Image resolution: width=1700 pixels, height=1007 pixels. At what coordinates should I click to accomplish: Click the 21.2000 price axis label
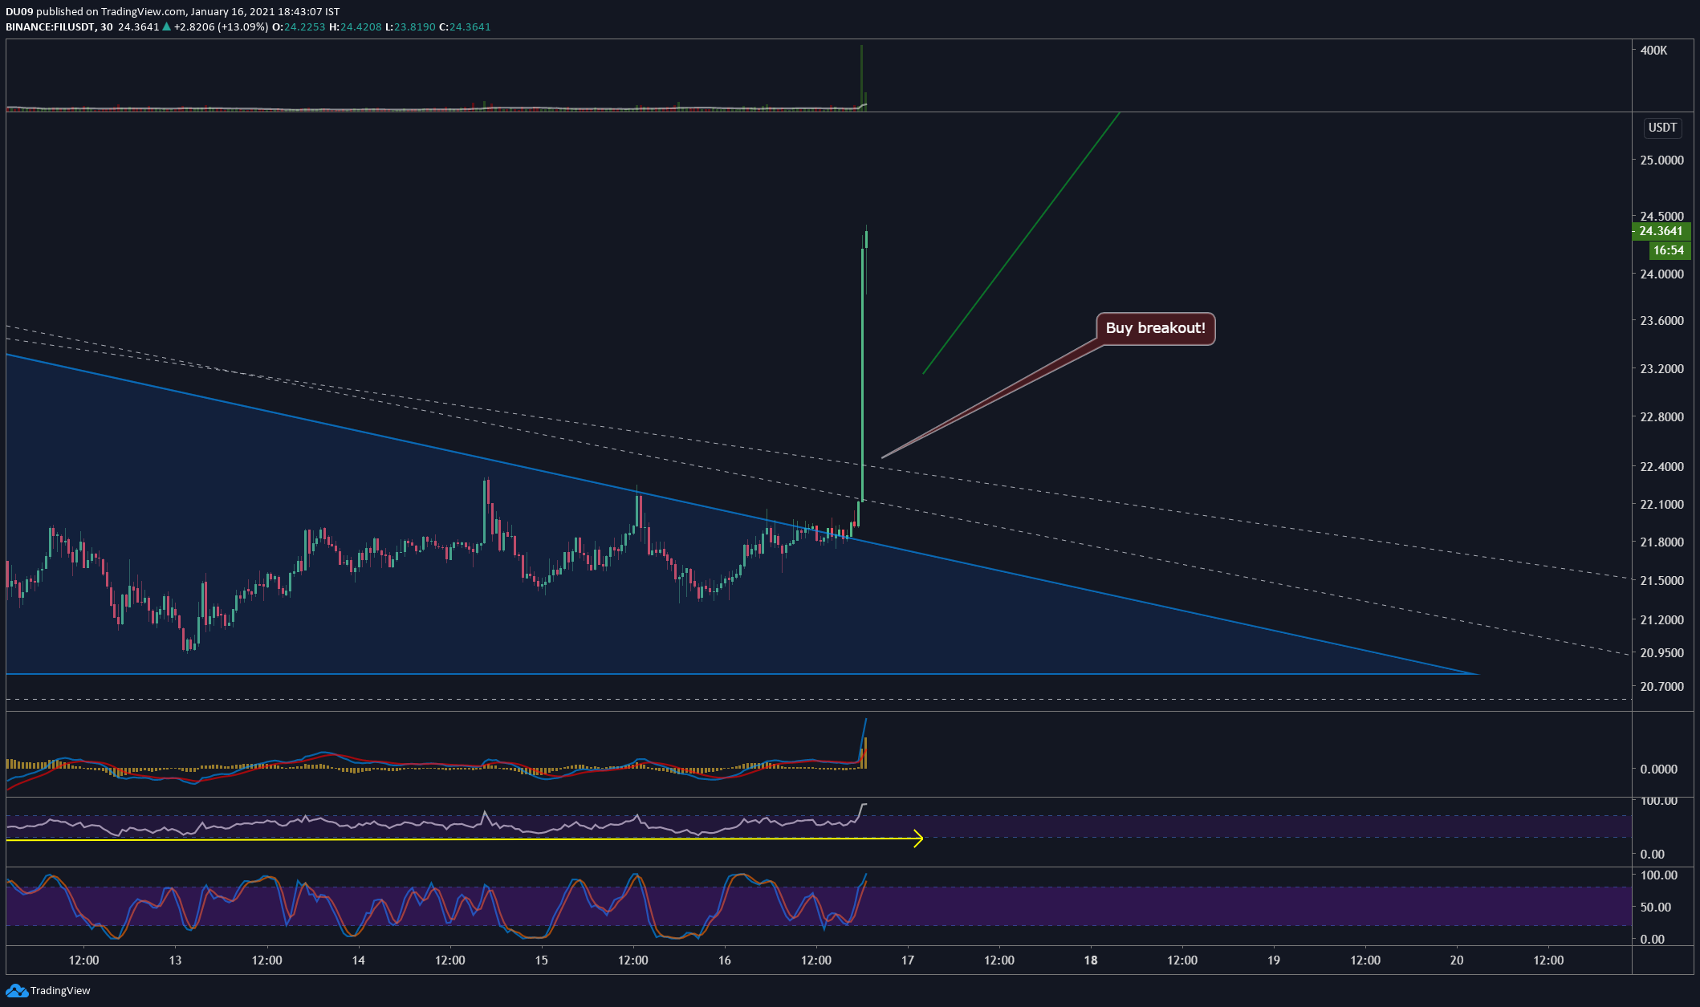[1662, 620]
